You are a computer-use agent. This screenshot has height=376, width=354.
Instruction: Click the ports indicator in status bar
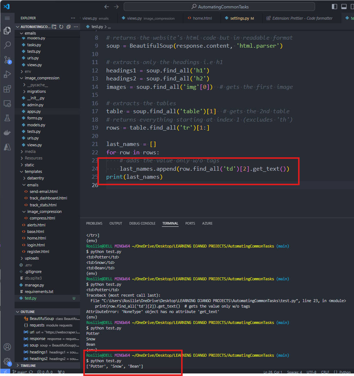(x=61, y=372)
